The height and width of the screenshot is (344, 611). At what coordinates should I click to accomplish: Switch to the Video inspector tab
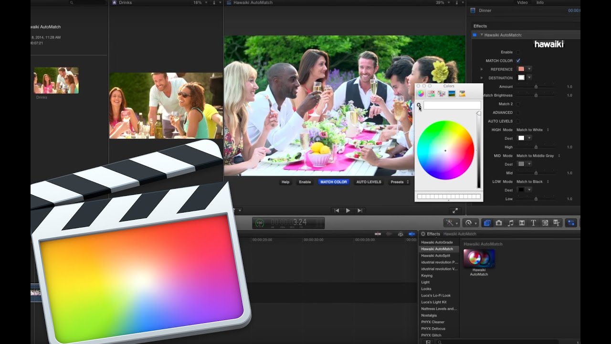522,2
